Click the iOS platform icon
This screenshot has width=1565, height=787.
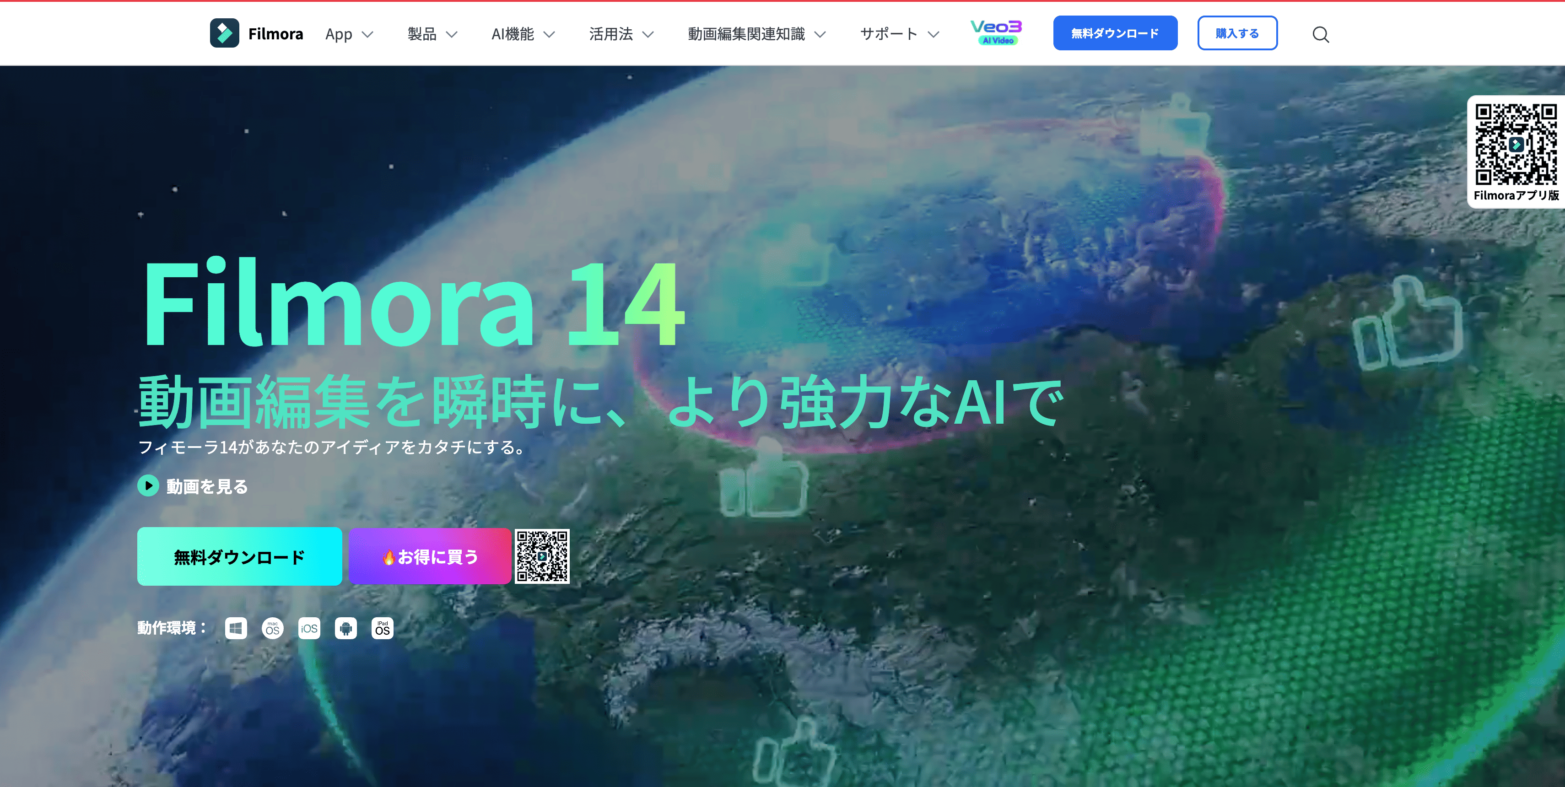pos(309,629)
